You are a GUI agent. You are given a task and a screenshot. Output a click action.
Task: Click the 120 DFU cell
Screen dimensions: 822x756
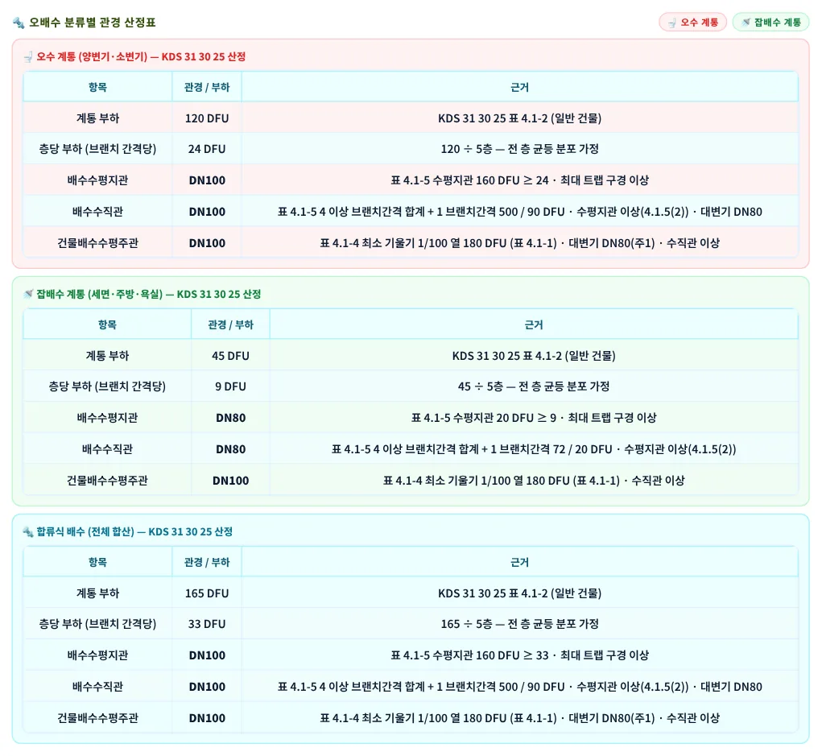coord(207,118)
